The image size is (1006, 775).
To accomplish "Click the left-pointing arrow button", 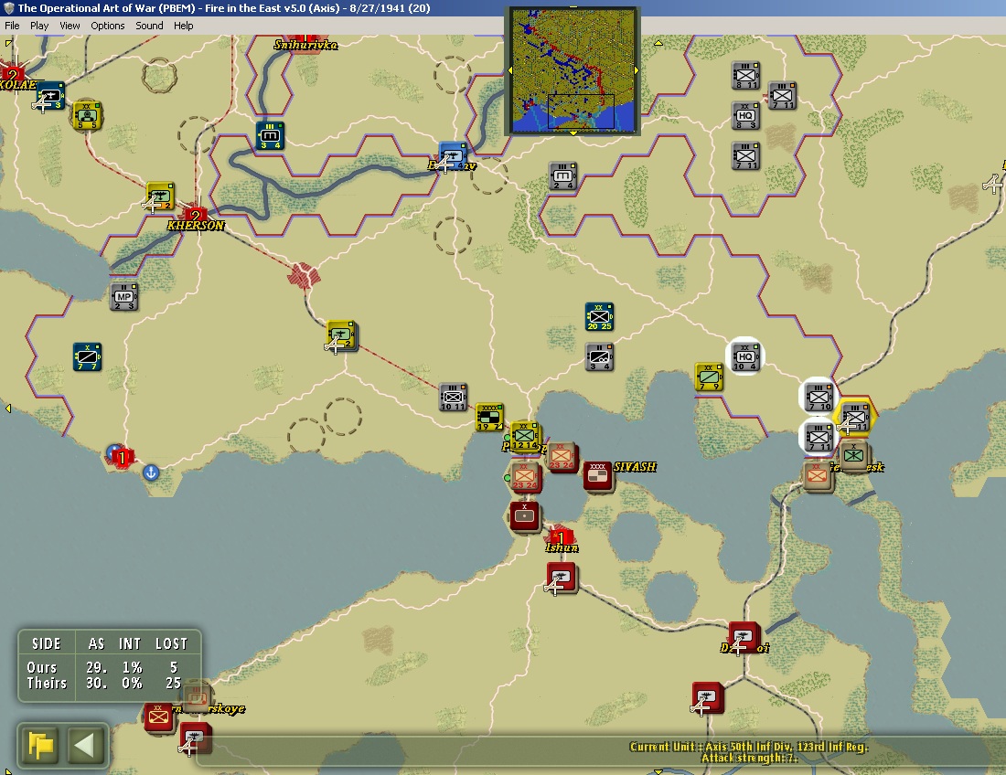I will coord(84,746).
